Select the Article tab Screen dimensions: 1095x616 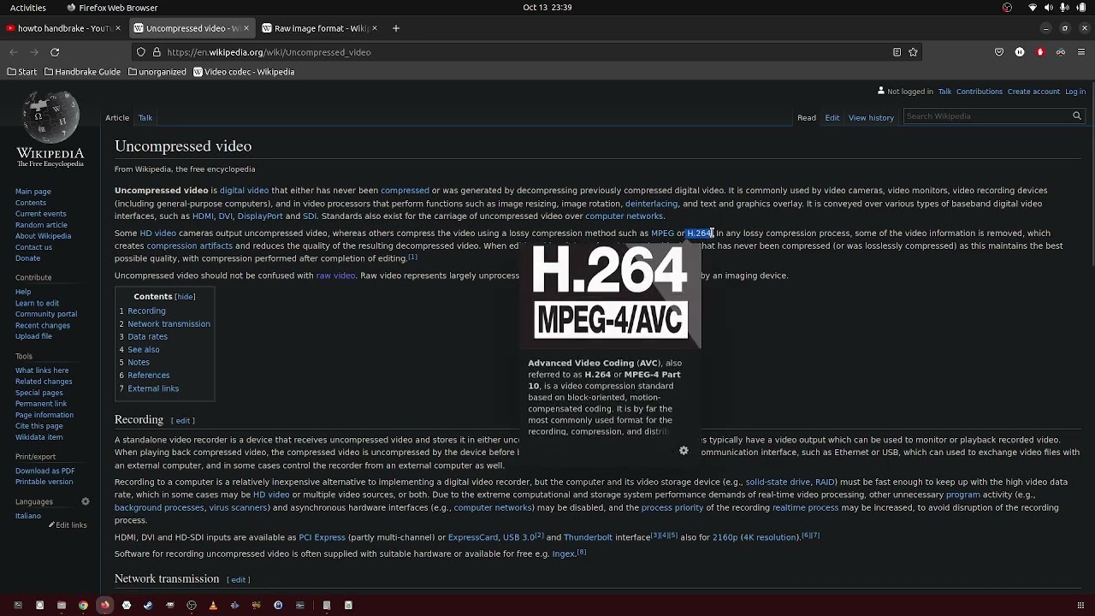[x=117, y=118]
